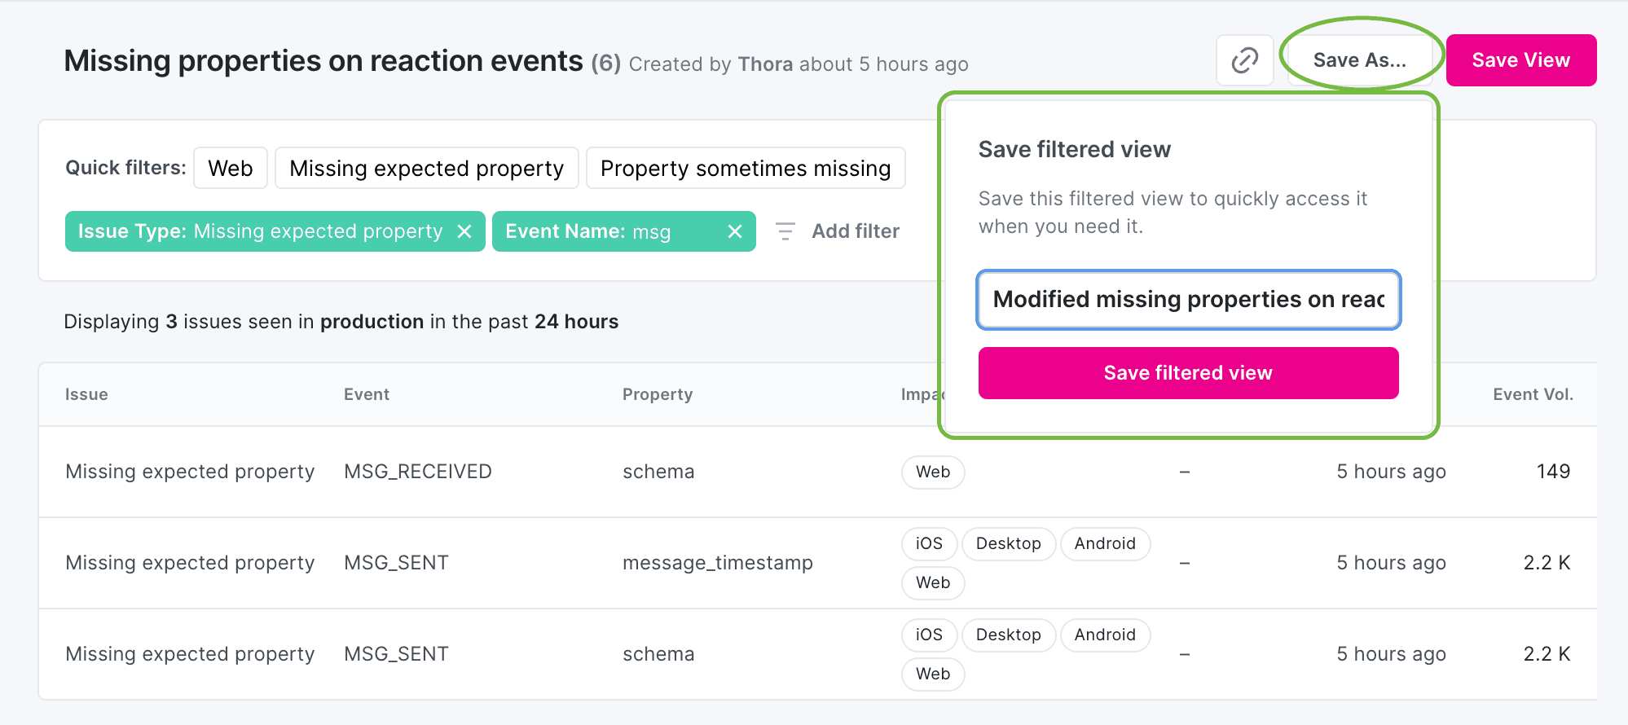Sort by the Event Vol. column header
1628x725 pixels.
1533,394
